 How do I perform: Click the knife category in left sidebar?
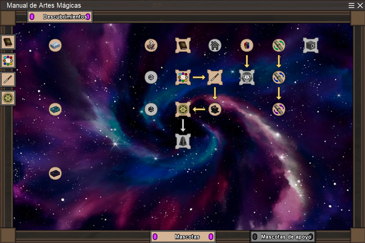pos(8,80)
